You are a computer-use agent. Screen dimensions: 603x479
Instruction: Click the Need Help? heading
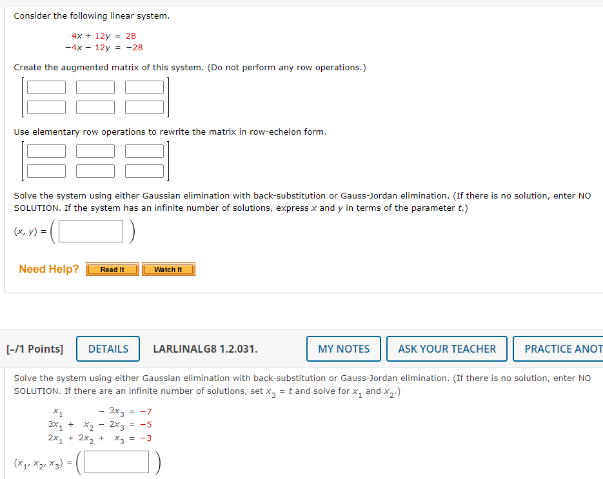pyautogui.click(x=48, y=269)
